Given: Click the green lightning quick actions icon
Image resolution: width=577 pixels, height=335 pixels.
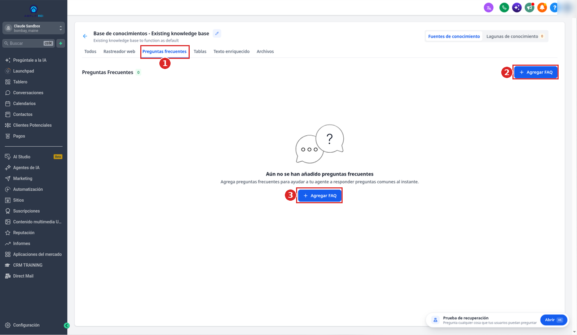Looking at the screenshot, I should pos(61,43).
